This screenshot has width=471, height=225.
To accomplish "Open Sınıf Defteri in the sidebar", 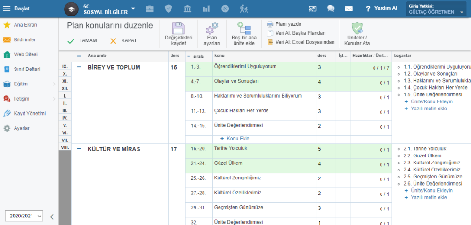I will coord(27,69).
